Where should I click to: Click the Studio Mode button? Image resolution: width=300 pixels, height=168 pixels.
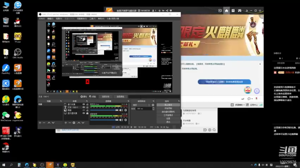point(168,115)
